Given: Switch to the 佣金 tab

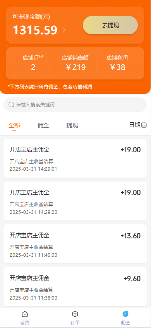Looking at the screenshot, I should point(43,125).
